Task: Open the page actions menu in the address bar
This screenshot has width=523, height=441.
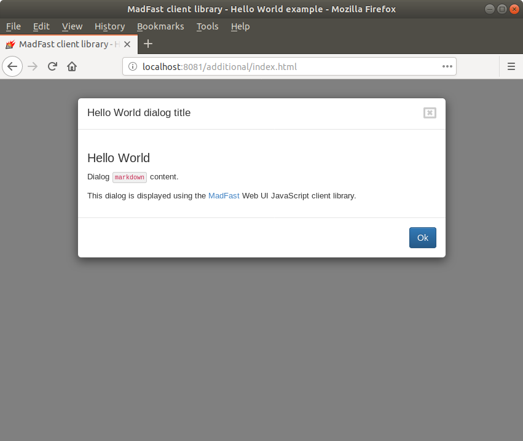Action: (x=447, y=66)
